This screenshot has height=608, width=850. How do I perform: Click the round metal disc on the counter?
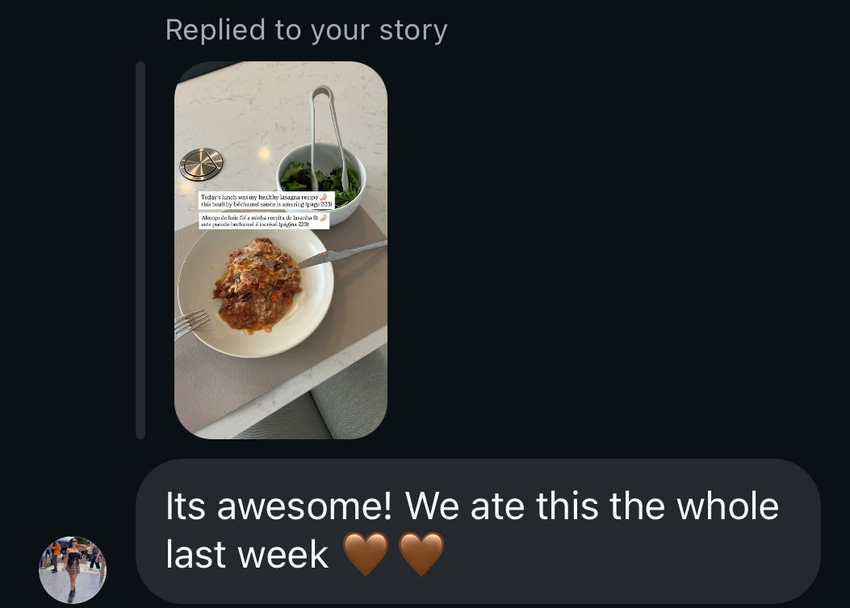(201, 164)
